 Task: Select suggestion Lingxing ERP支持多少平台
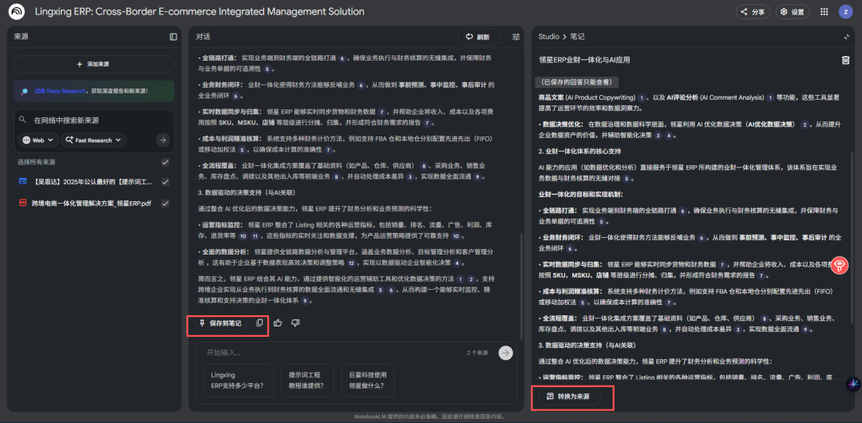coord(239,380)
